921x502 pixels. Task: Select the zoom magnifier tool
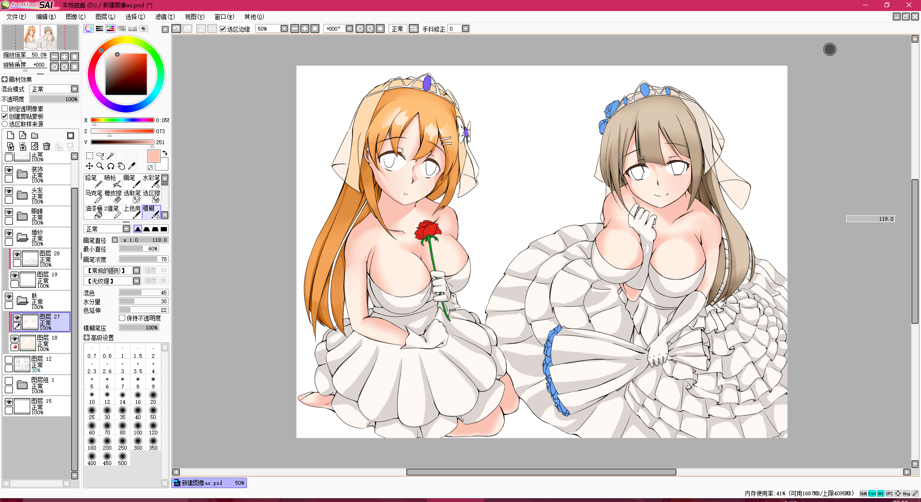pos(100,166)
